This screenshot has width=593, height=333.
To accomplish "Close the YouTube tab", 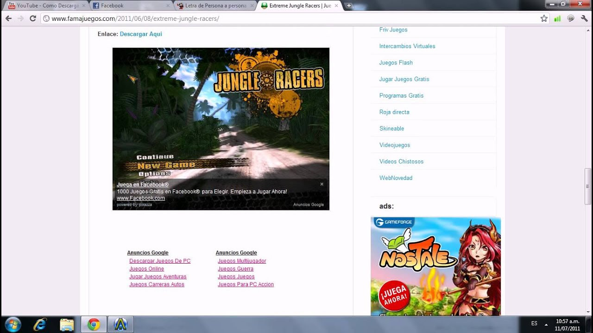I will (83, 6).
